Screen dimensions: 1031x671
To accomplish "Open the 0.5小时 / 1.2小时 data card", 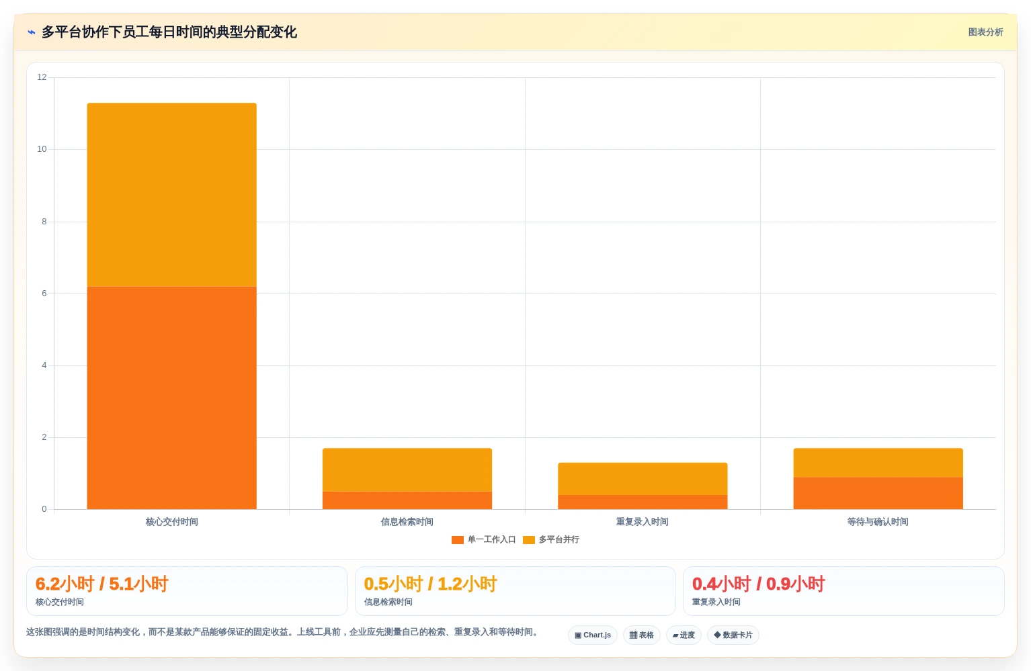I will point(515,591).
